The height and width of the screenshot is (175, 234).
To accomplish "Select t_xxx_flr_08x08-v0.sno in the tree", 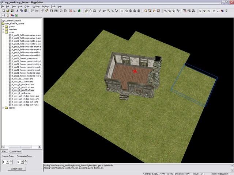I will [x=23, y=90].
